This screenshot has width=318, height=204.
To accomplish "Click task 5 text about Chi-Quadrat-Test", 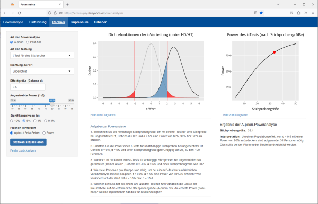I will (x=148, y=188).
